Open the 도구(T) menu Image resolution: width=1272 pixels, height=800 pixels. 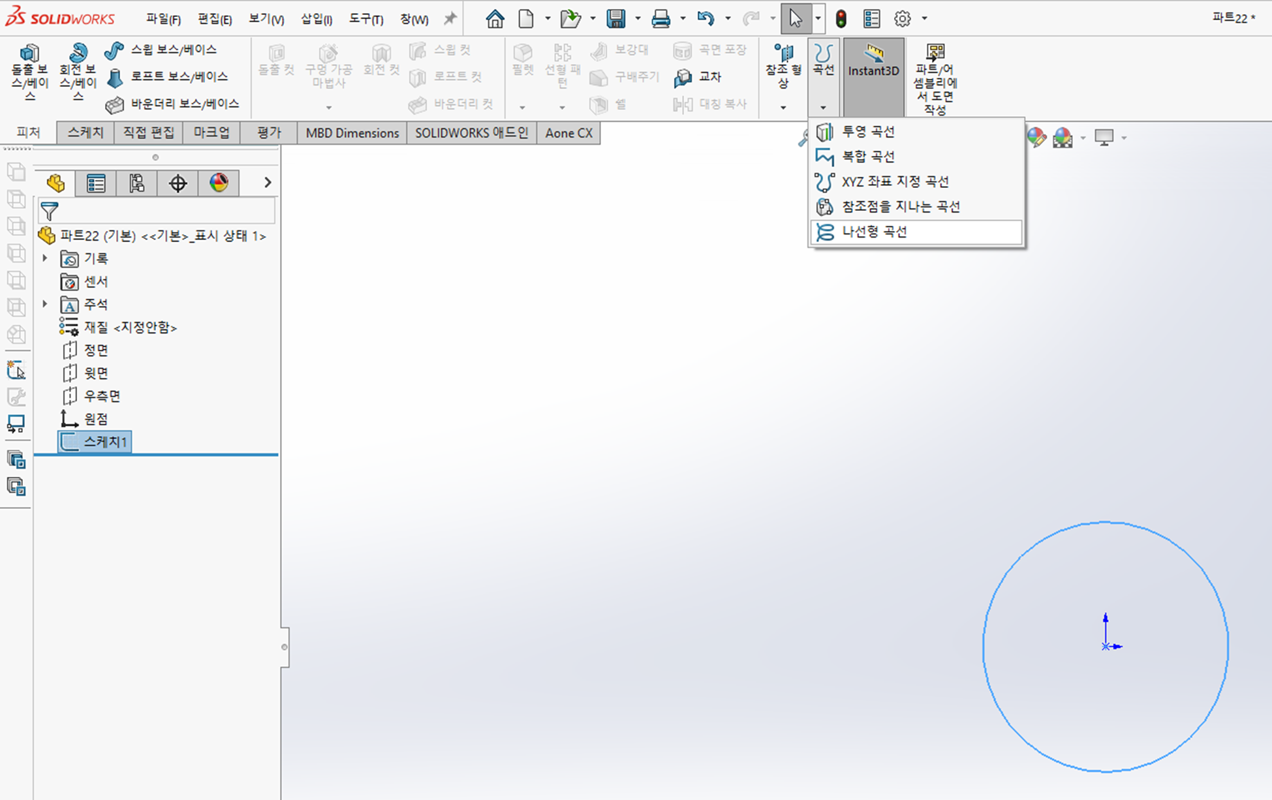(x=365, y=19)
